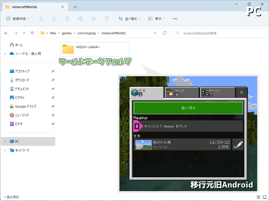Open the 新規作成 new item menu
The height and width of the screenshot is (201, 269).
tap(18, 19)
